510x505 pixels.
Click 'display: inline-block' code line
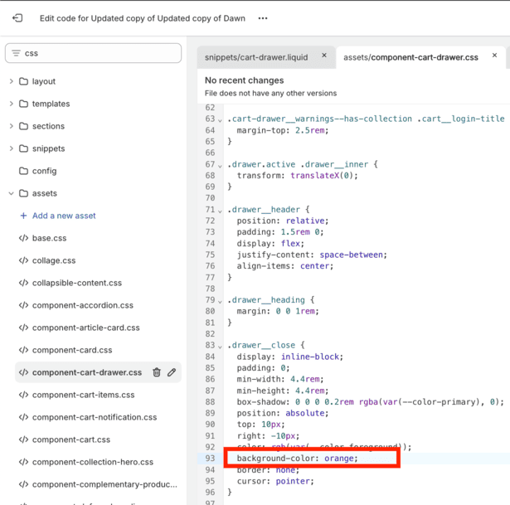click(289, 357)
